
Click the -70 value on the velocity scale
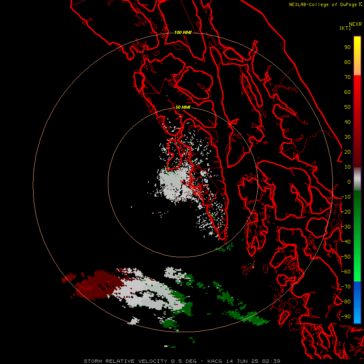tap(346, 287)
